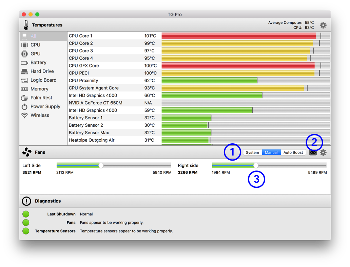Image resolution: width=350 pixels, height=267 pixels.
Task: Click the Power Supply icon
Action: point(24,107)
